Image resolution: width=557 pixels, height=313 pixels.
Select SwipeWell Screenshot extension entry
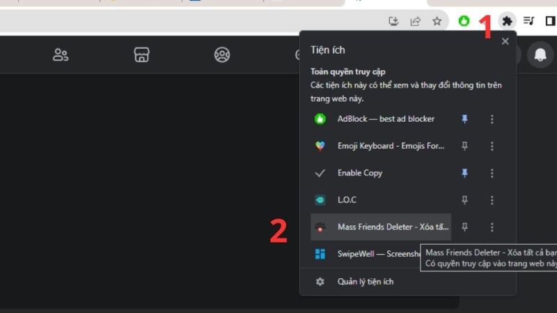366,254
